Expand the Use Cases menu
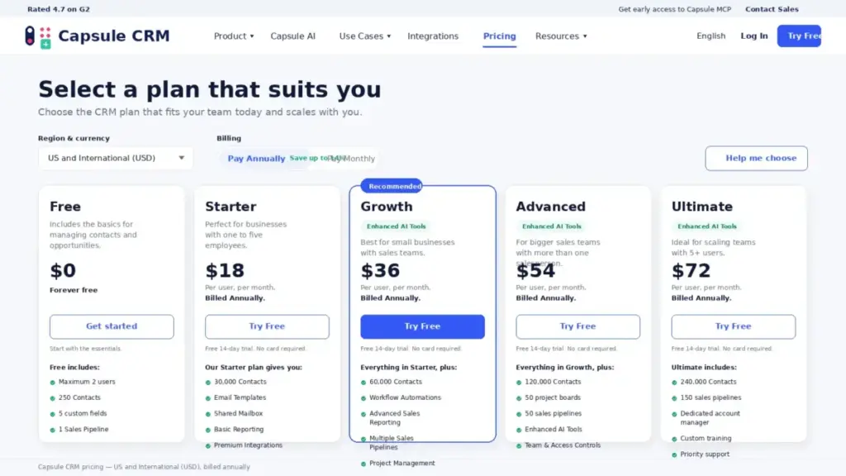The height and width of the screenshot is (476, 846). 364,36
